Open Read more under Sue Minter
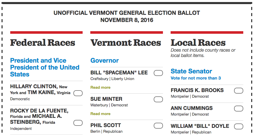 [x=101, y=114]
